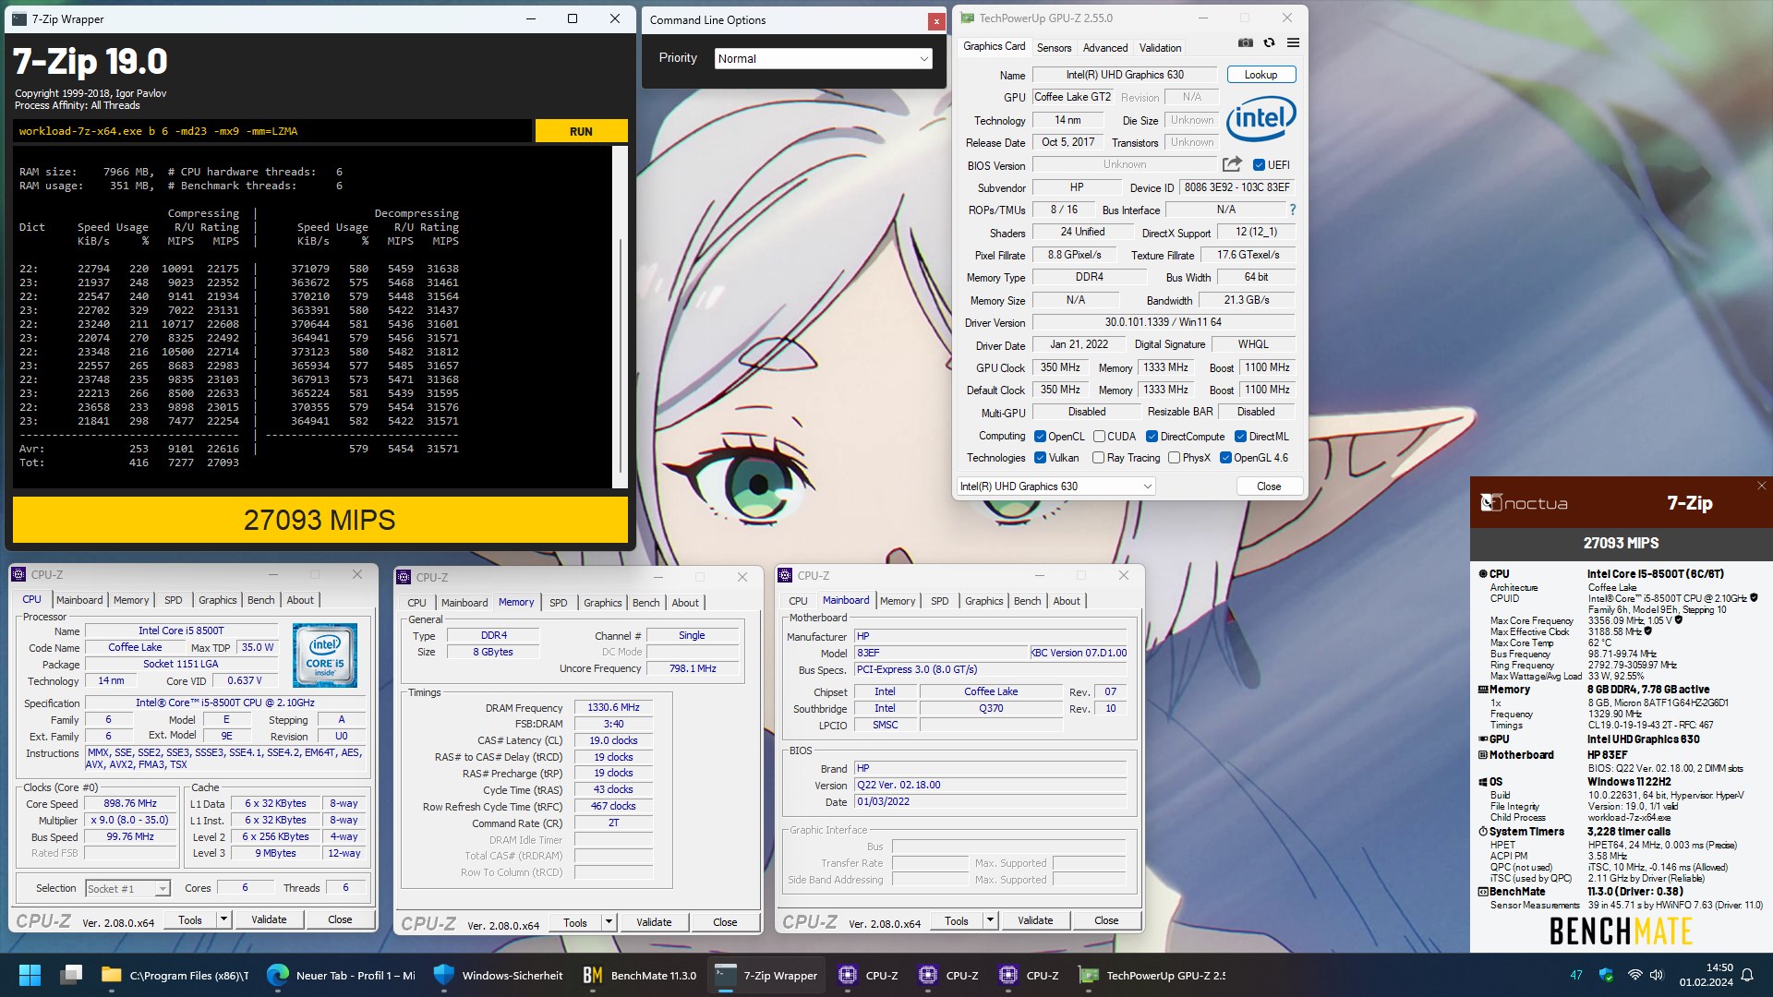Open BenchMate 11.3.0 taskbar item
Screen dimensions: 1773x997
coord(639,975)
